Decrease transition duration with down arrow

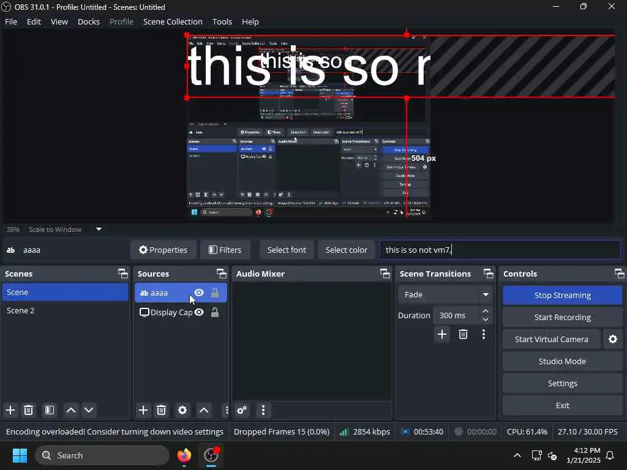(x=486, y=319)
